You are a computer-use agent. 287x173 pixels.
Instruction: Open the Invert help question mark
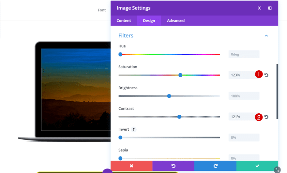(134, 129)
